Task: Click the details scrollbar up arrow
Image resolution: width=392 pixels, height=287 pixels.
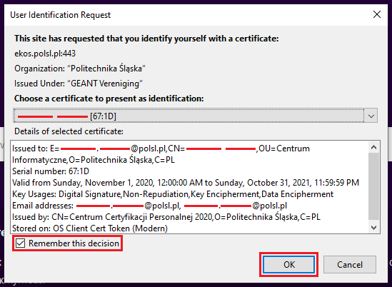Action: [x=373, y=147]
